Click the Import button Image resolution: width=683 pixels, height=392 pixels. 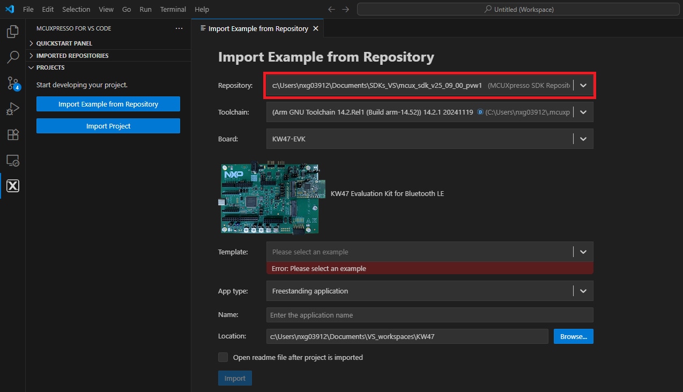235,378
